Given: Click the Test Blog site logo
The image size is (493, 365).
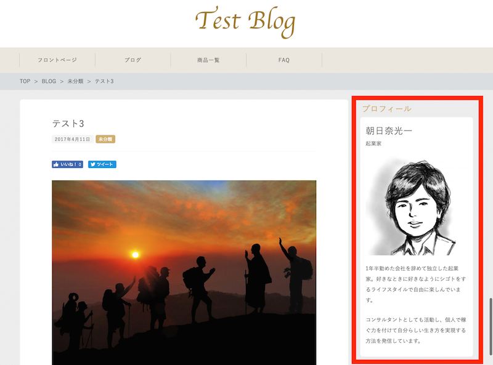Looking at the screenshot, I should (245, 22).
